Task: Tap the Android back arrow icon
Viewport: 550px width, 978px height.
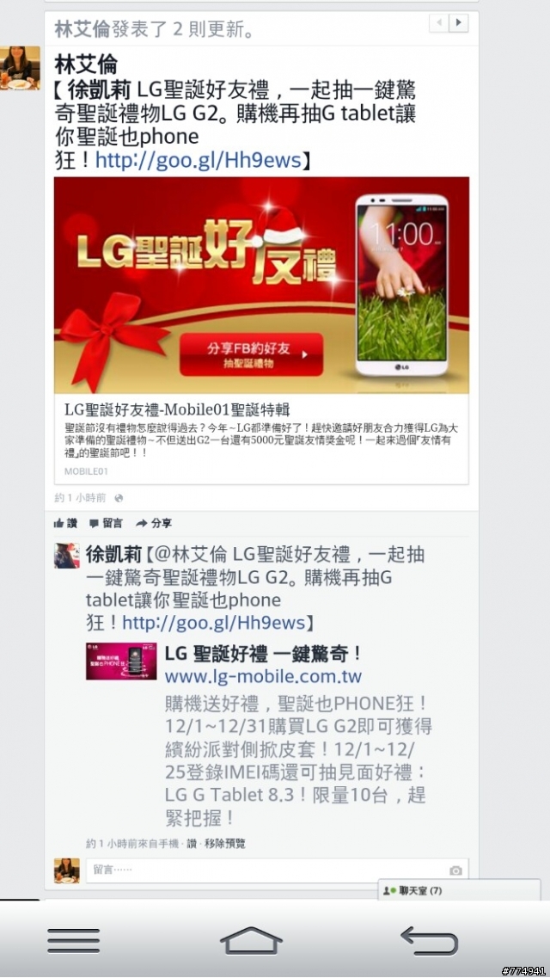Action: tap(429, 940)
